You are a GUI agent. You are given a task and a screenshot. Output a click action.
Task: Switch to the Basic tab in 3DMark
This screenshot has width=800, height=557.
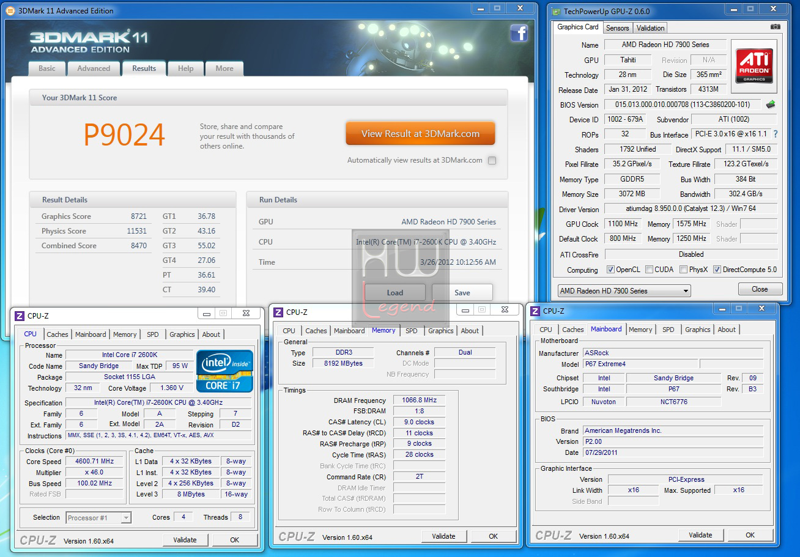click(x=47, y=68)
